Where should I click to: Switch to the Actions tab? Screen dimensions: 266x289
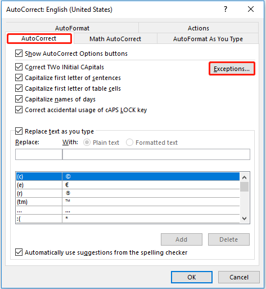pyautogui.click(x=199, y=28)
